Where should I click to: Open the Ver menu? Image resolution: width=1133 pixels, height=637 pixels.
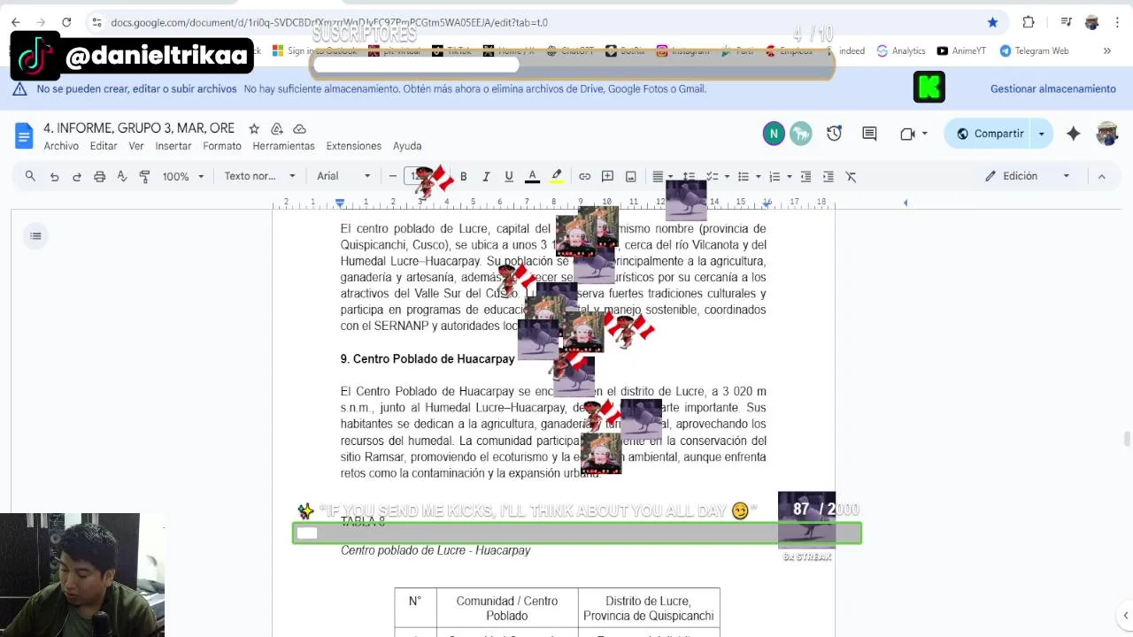136,146
